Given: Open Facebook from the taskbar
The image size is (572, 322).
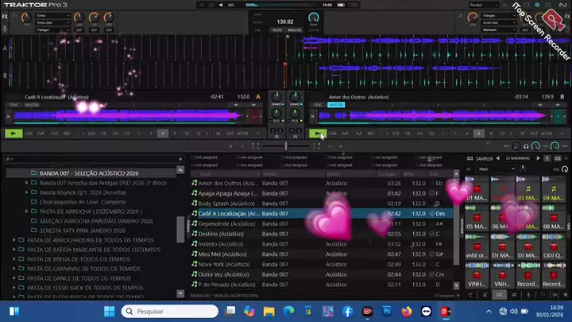Looking at the screenshot, I should coord(348,312).
